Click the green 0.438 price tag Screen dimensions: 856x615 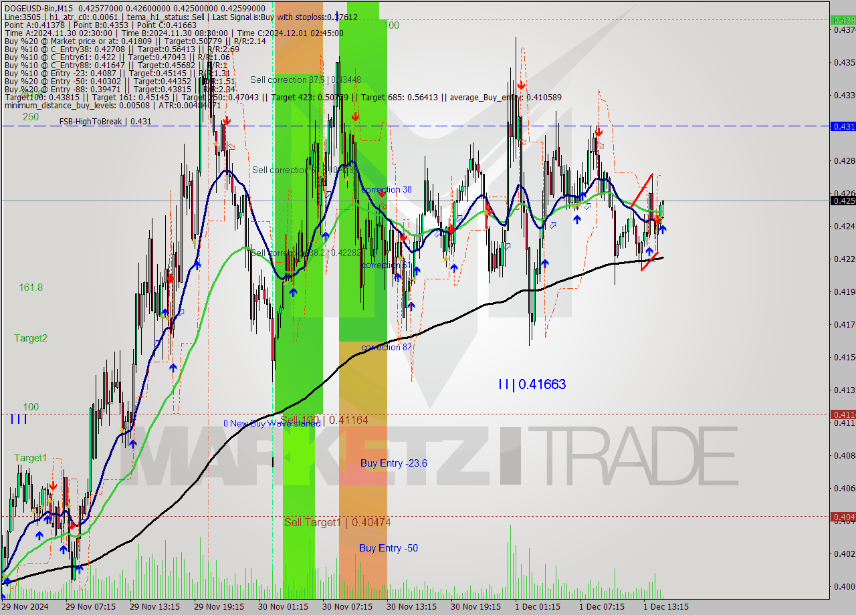[843, 20]
